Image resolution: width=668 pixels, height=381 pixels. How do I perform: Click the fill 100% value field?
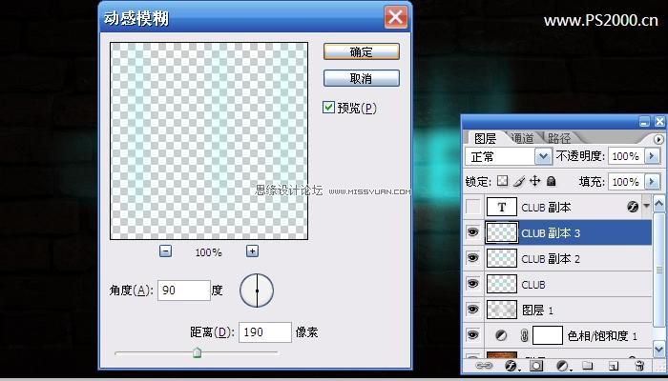pyautogui.click(x=626, y=182)
